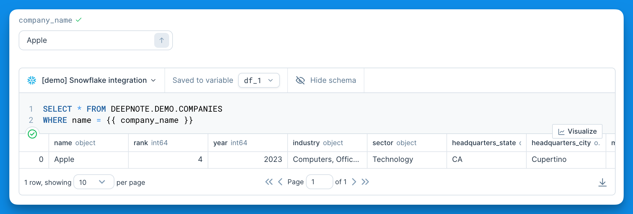This screenshot has height=214, width=633.
Task: Open the df_1 variable dropdown
Action: (x=259, y=80)
